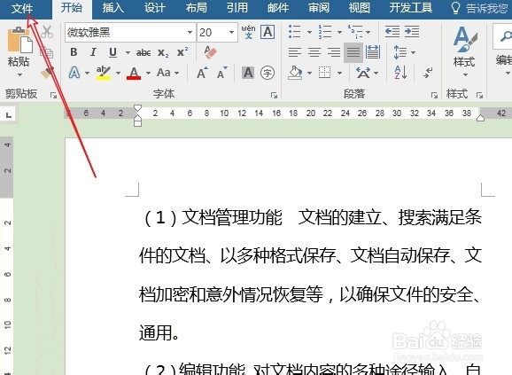Expand the highlight color dropdown arrow
Screen dimensions: 512x375
118,73
